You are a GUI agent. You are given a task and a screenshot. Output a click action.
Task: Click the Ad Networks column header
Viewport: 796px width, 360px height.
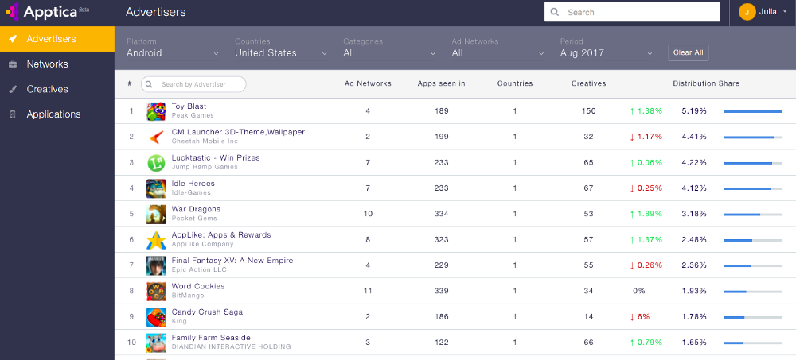point(368,83)
